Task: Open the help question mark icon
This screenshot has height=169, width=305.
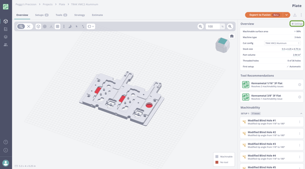Action: click(5, 142)
